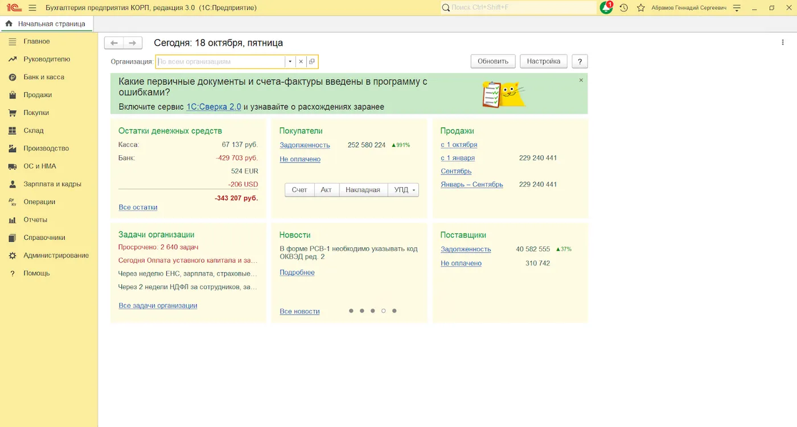Select the fourth news pagination dot
Screen dimensions: 797x427
click(x=384, y=311)
